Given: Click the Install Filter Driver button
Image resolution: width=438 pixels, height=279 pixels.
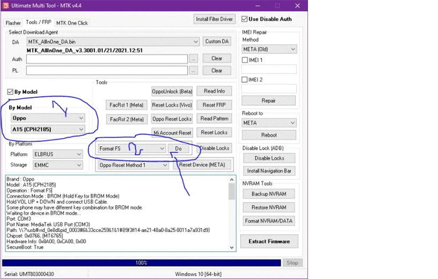Looking at the screenshot, I should click(x=214, y=19).
